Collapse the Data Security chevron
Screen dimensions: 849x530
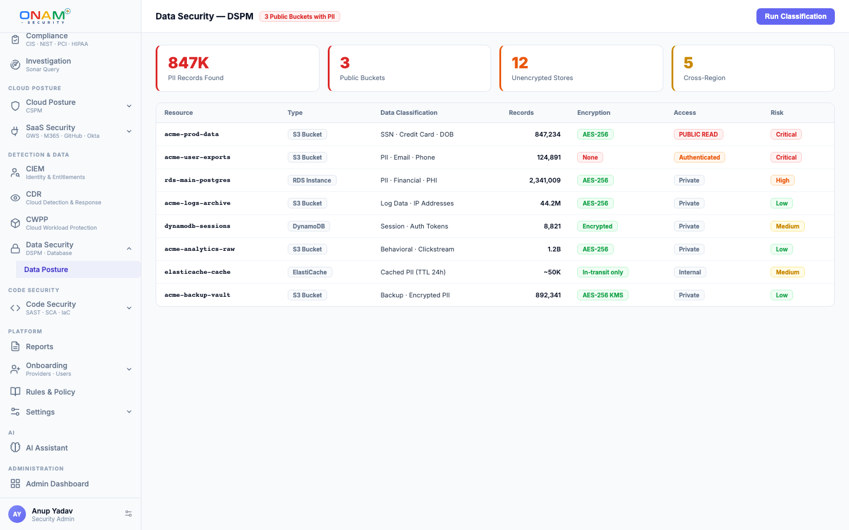(x=129, y=249)
